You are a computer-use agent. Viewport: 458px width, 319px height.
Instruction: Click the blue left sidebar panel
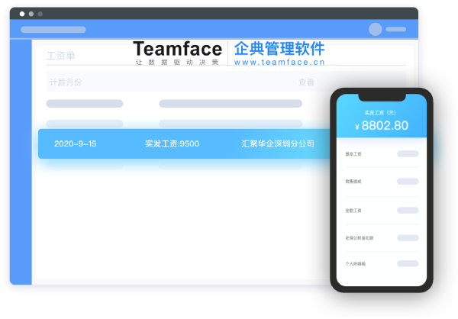[x=21, y=160]
